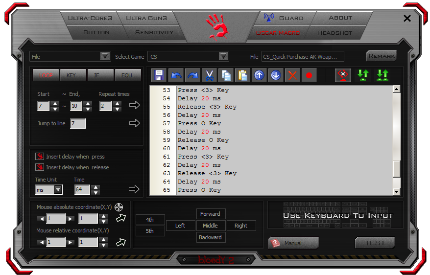Increase mouse absolute Y coordinate
The width and height of the screenshot is (430, 275).
pyautogui.click(x=103, y=216)
